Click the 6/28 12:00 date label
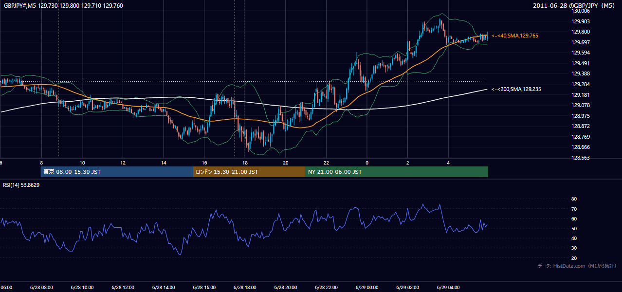Screen dimensions: 622x292 (123, 288)
